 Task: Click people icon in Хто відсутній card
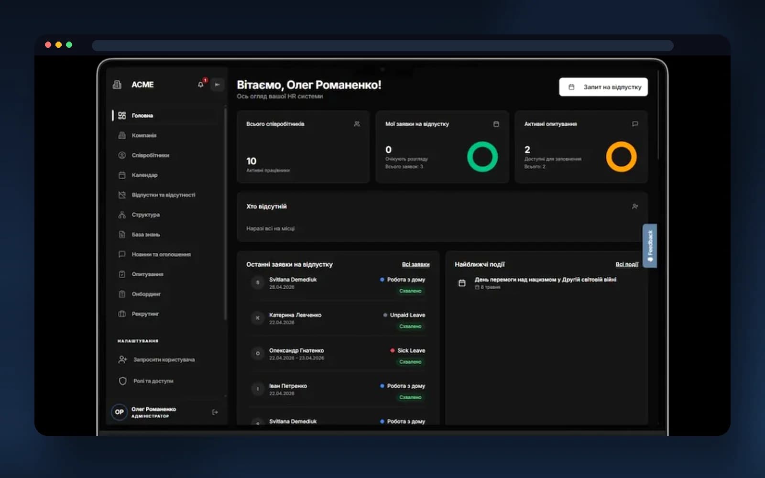[x=635, y=206]
